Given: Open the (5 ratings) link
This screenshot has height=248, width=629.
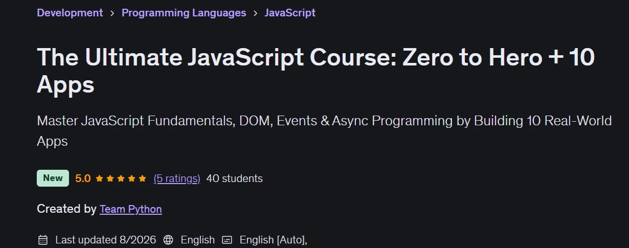Looking at the screenshot, I should pos(177,178).
